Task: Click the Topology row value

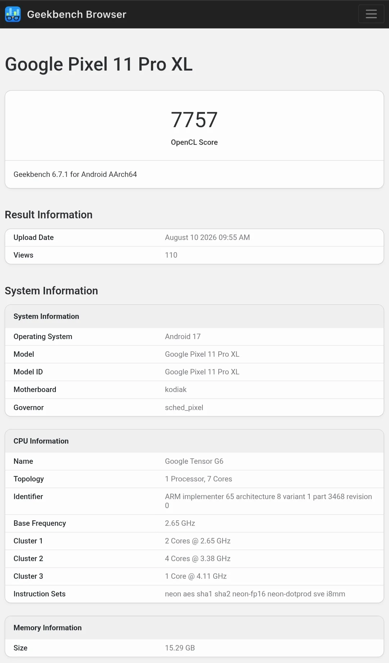Action: 198,479
